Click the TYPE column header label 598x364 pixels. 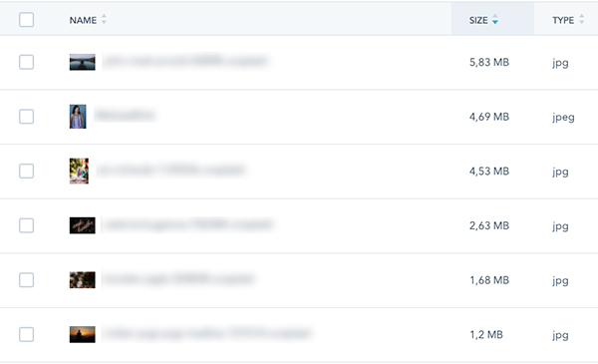(563, 20)
